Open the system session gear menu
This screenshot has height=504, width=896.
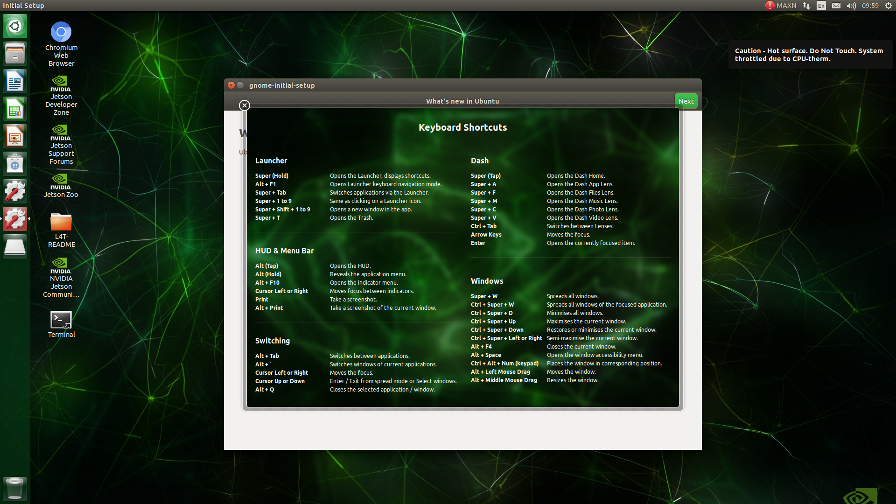click(889, 6)
